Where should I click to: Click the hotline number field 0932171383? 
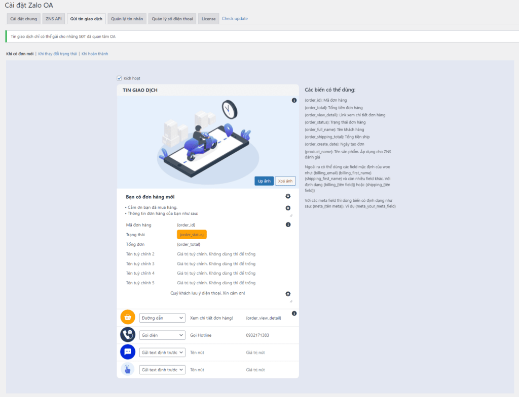tap(257, 335)
